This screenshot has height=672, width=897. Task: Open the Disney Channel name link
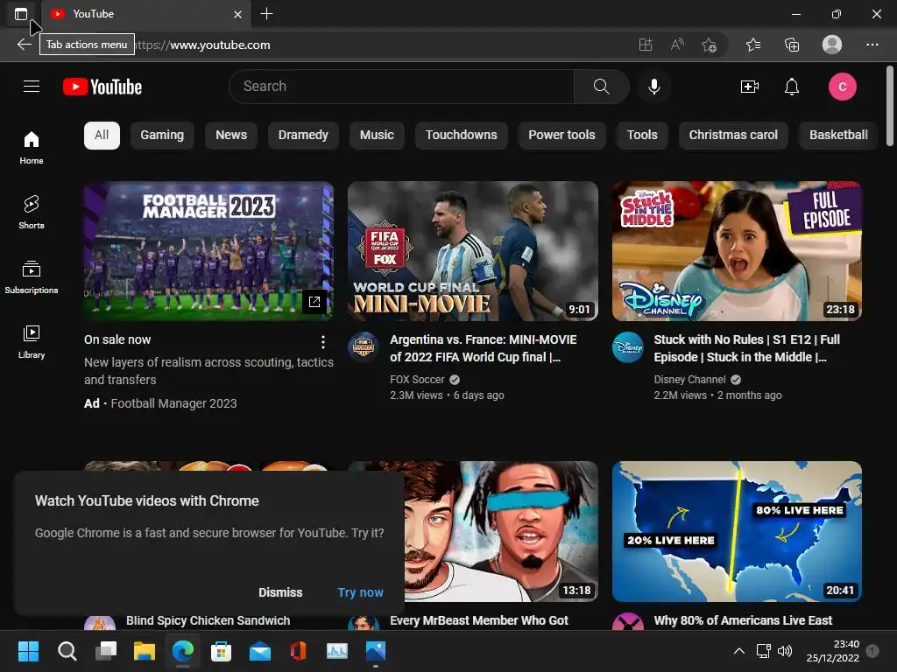pos(689,380)
